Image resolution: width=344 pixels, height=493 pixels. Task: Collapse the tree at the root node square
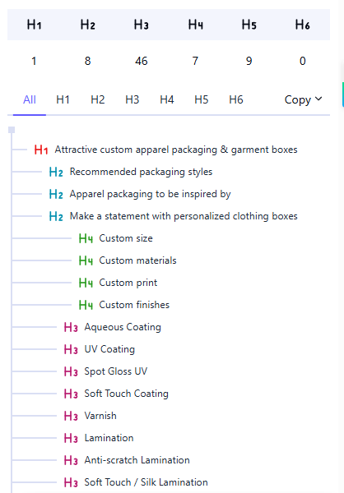pos(12,130)
